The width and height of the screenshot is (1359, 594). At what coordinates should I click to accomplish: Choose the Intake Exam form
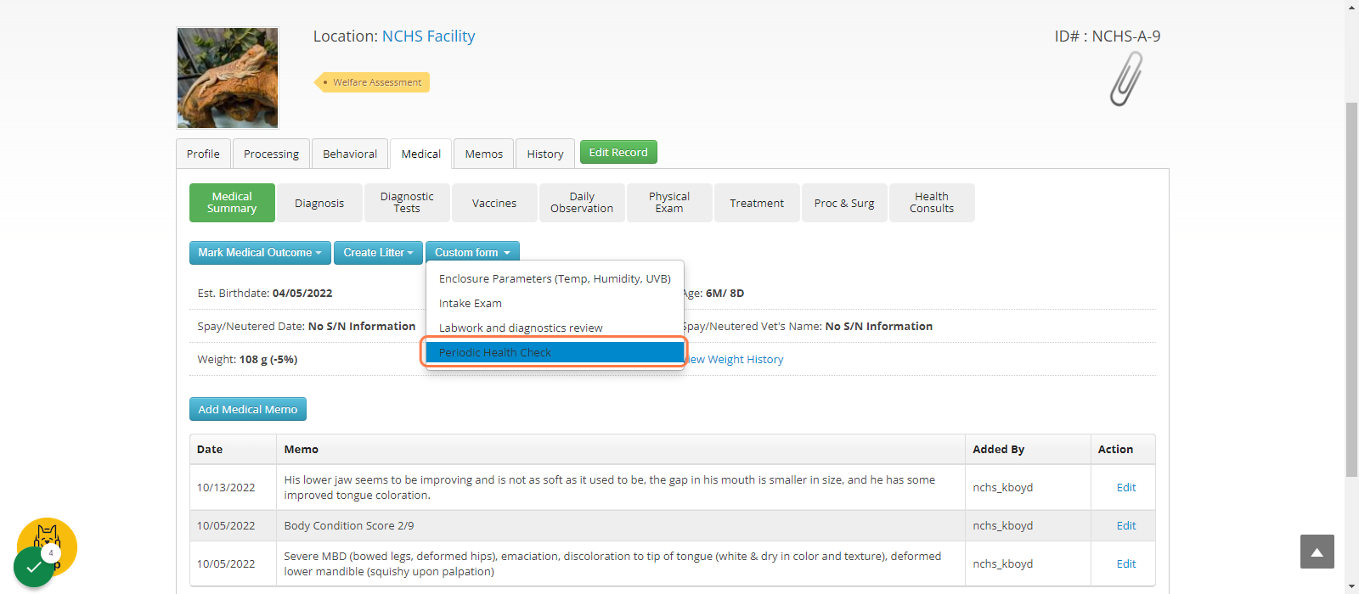coord(555,303)
